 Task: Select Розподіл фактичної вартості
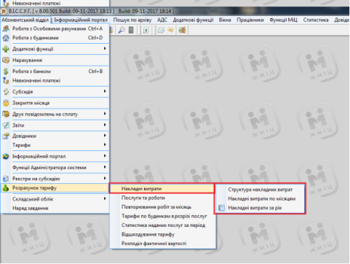click(x=163, y=244)
